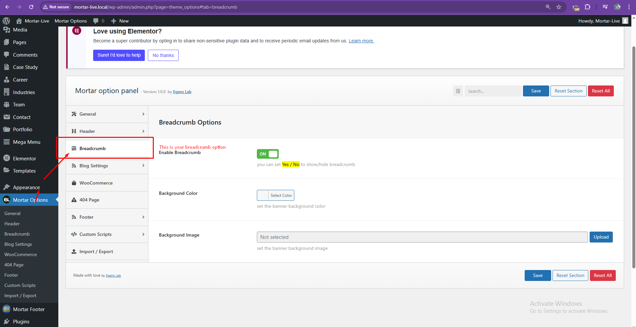Reload the page via refresh icon

[x=31, y=7]
